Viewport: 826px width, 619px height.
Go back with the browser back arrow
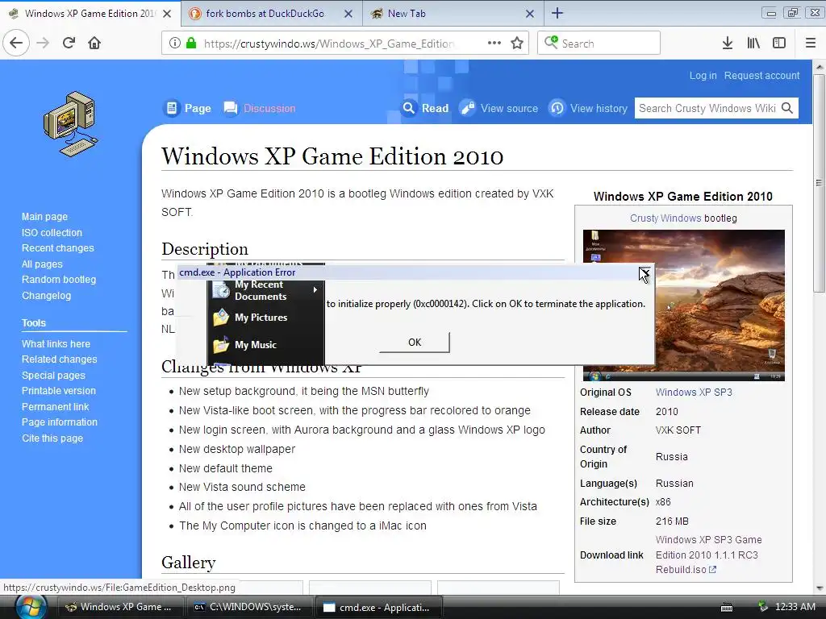pos(16,43)
